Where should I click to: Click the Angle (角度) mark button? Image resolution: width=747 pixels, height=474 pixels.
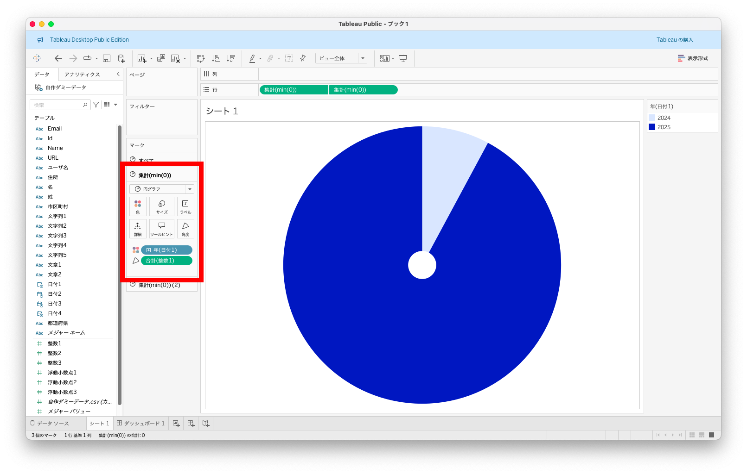click(x=185, y=229)
